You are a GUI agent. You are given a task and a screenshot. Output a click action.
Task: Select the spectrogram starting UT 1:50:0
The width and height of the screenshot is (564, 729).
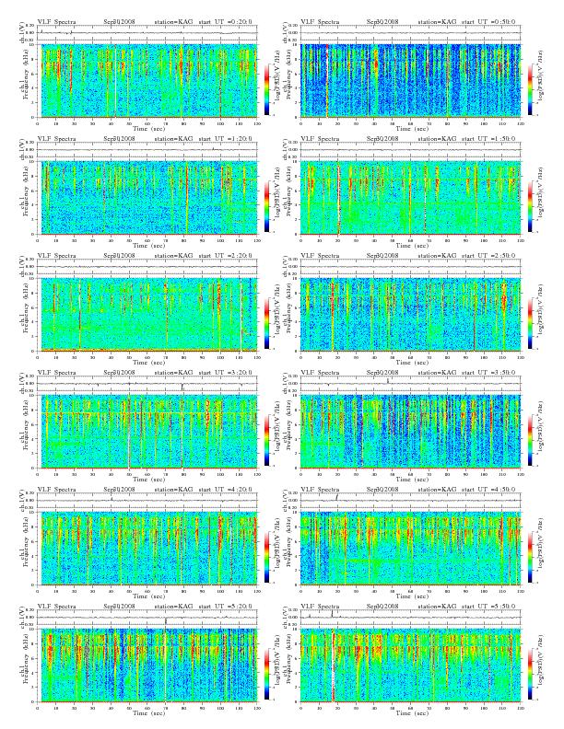click(x=410, y=197)
